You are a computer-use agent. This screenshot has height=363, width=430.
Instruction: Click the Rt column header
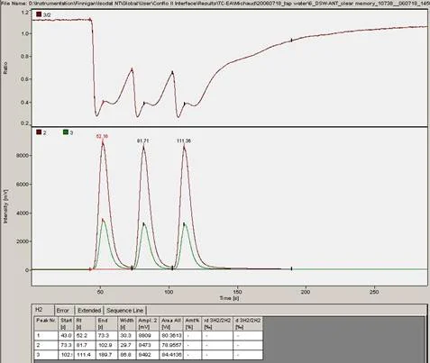click(x=85, y=323)
